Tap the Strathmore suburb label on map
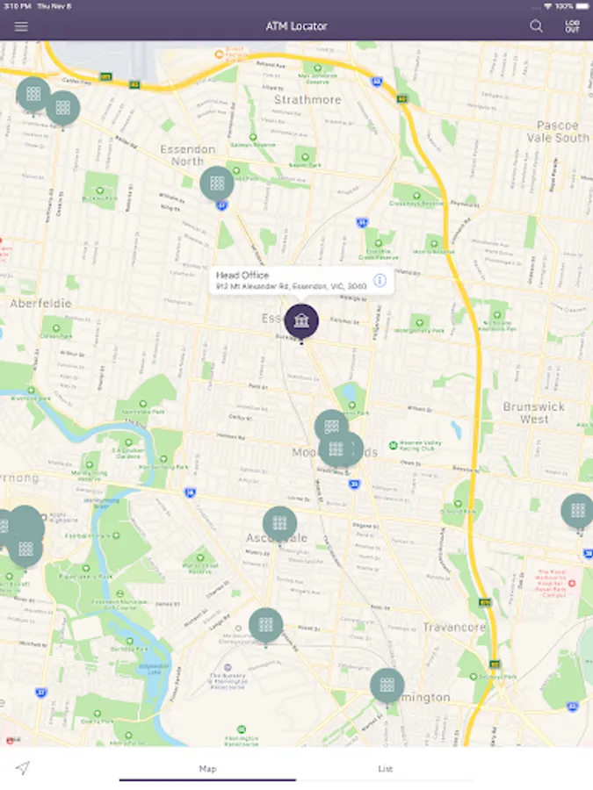593x790 pixels. pos(307,100)
